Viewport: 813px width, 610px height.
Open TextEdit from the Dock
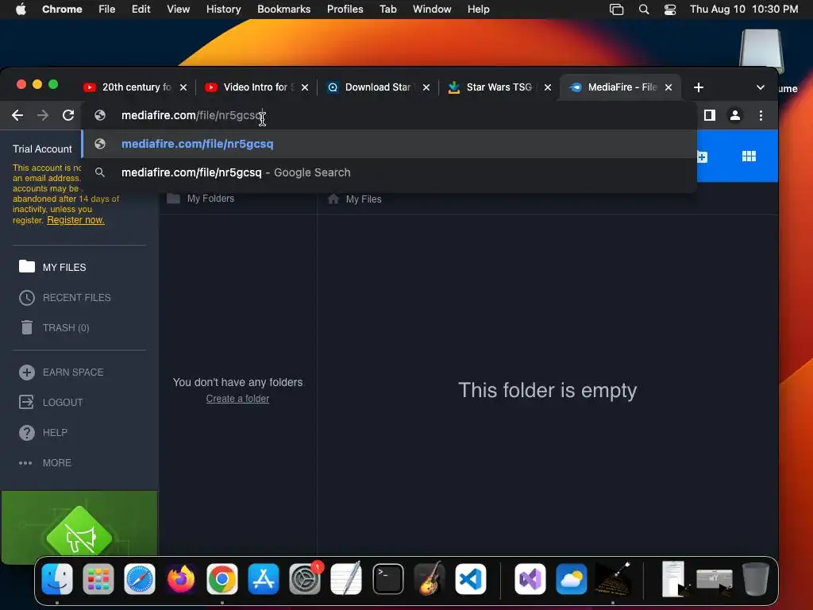click(x=346, y=578)
